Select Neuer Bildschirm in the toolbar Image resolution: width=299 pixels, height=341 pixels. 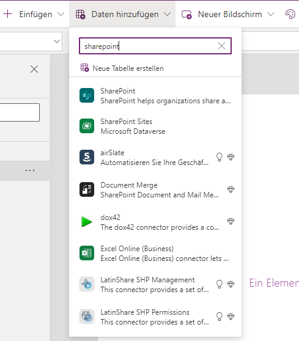click(x=230, y=14)
